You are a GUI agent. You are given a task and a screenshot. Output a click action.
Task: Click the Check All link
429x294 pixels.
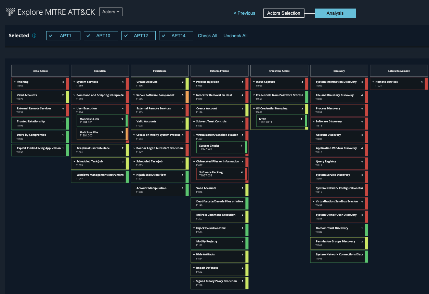(208, 36)
